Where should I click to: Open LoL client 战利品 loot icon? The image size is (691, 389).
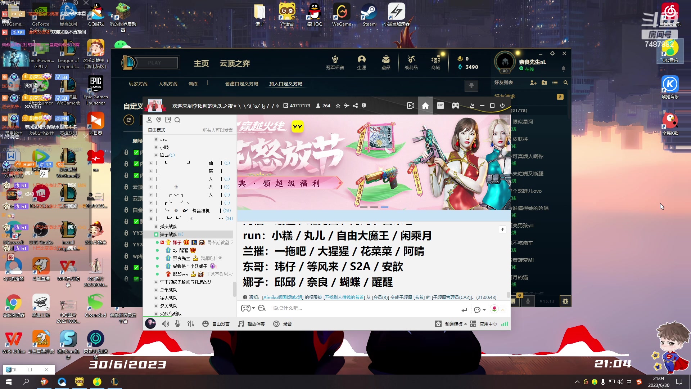411,62
